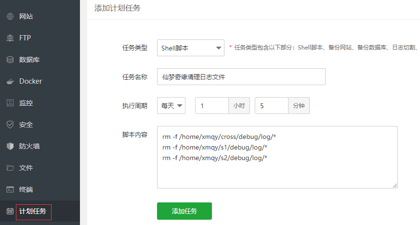Image resolution: width=420 pixels, height=225 pixels.
Task: Click the 任务名称 text field
Action: tap(241, 76)
